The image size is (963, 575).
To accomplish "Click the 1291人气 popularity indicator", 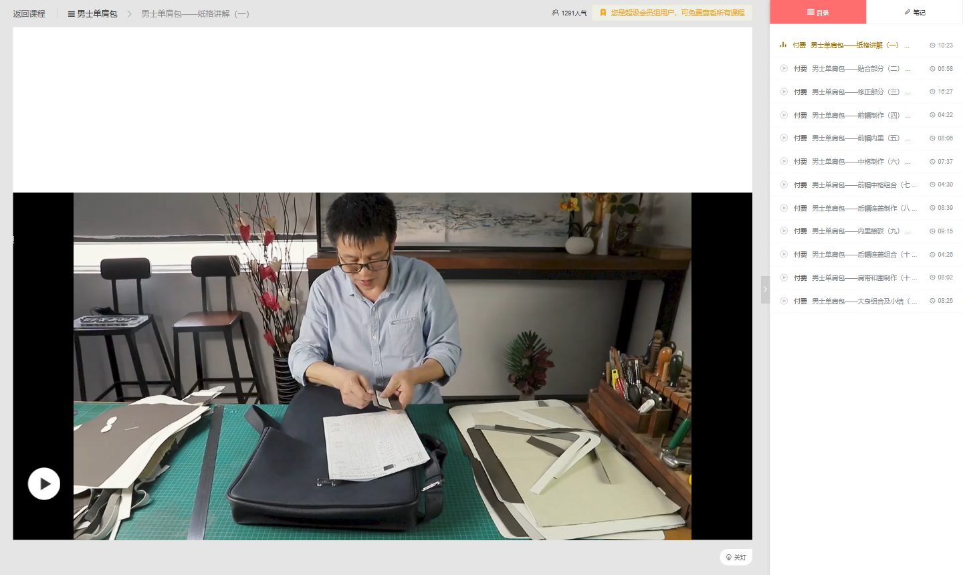I will coord(569,13).
